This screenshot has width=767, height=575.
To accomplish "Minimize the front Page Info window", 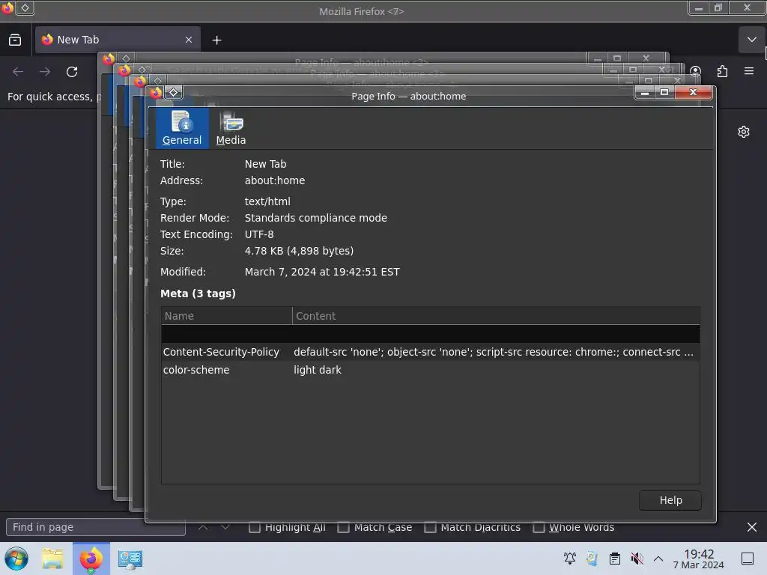I will point(645,92).
